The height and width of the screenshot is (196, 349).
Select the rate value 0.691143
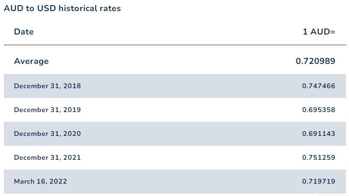[x=319, y=134]
